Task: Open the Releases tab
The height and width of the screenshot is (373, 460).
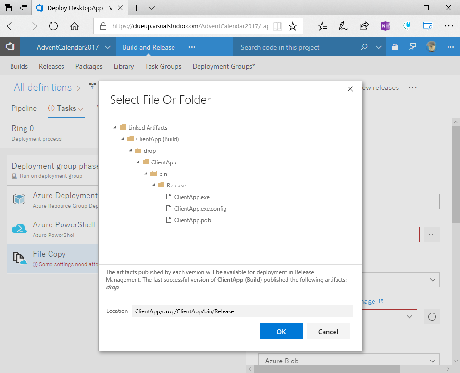Action: click(51, 66)
